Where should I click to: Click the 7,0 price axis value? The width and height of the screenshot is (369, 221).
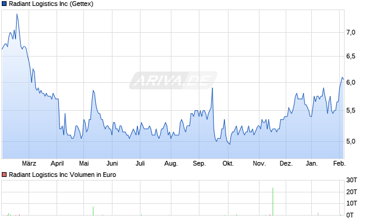pos(351,33)
